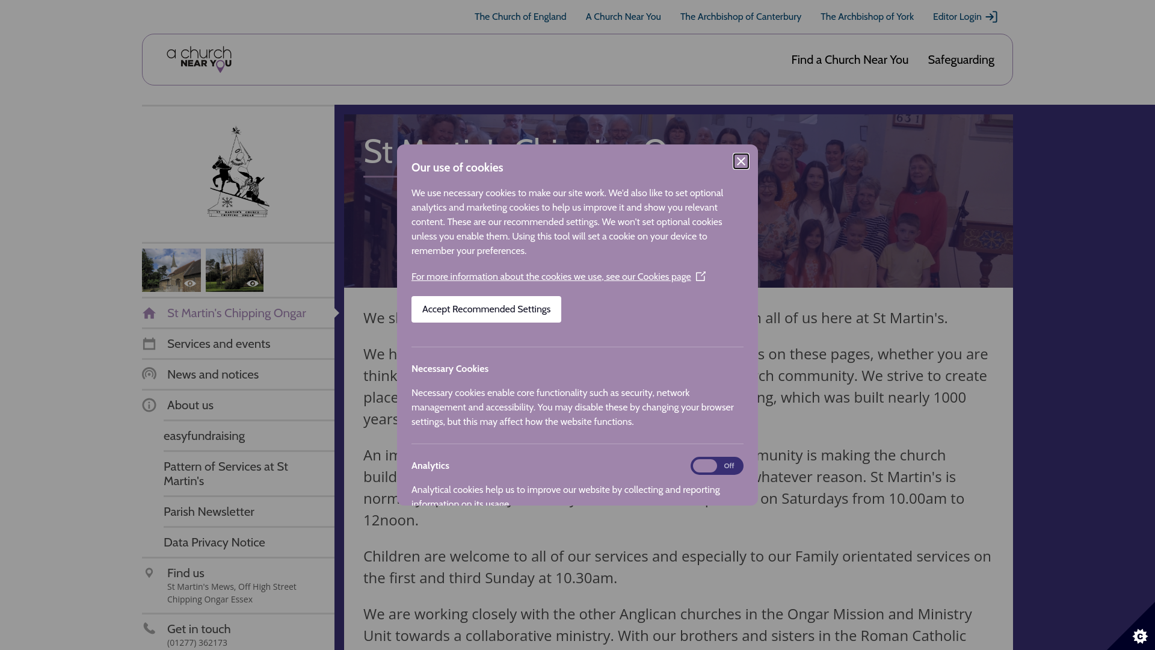1155x650 pixels.
Task: Accept Recommended Settings for cookies
Action: click(486, 309)
